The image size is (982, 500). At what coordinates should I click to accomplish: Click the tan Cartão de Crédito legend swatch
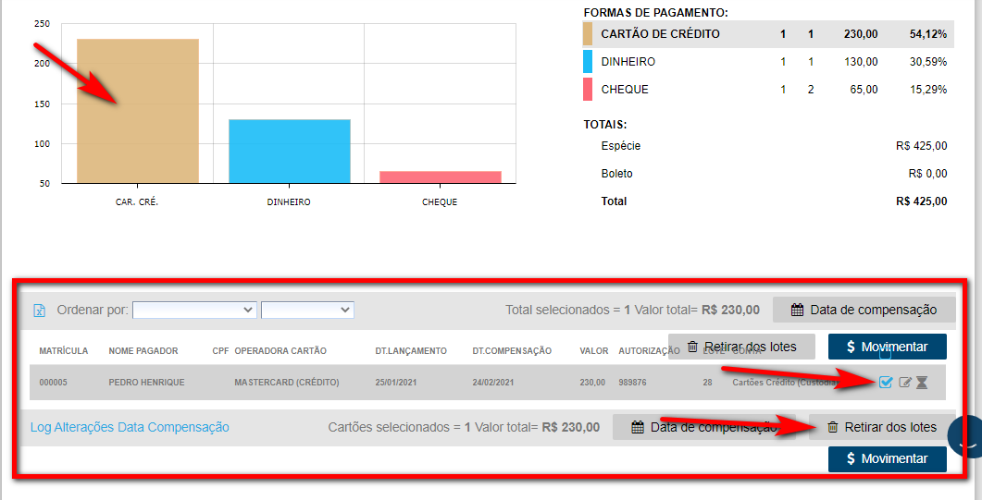coord(587,34)
